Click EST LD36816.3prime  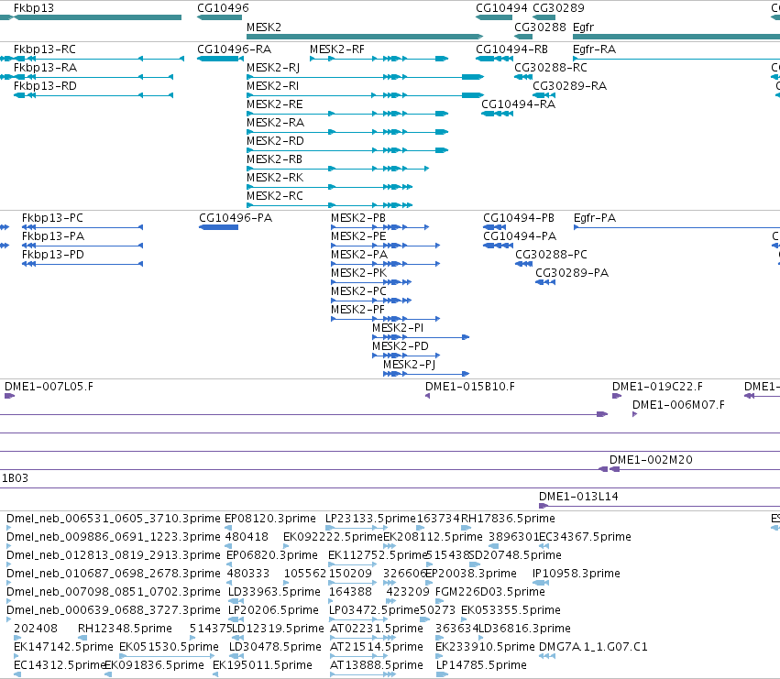524,629
